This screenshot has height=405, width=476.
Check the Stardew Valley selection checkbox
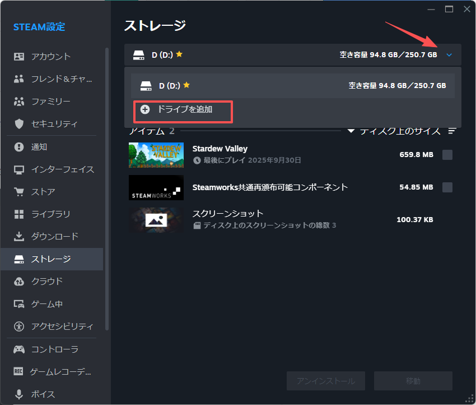point(447,154)
